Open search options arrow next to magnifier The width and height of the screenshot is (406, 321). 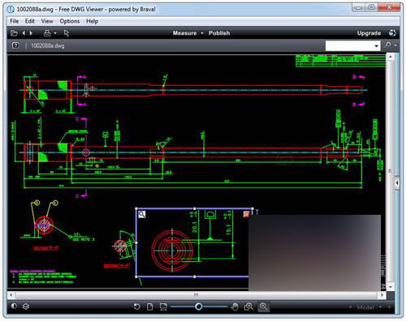[395, 45]
